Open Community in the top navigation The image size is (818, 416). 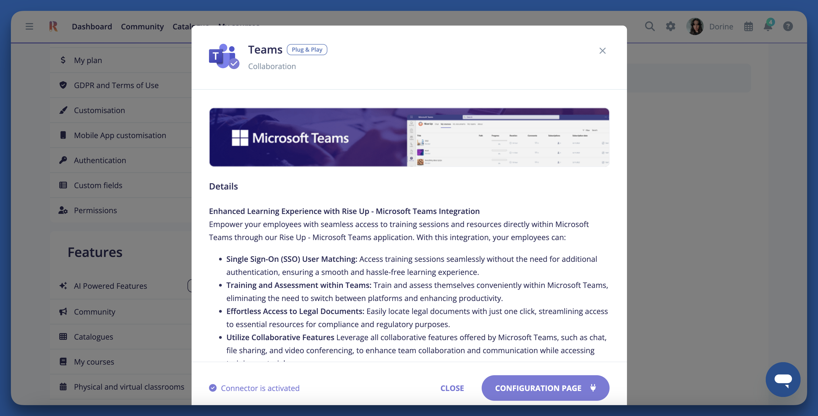pos(142,26)
